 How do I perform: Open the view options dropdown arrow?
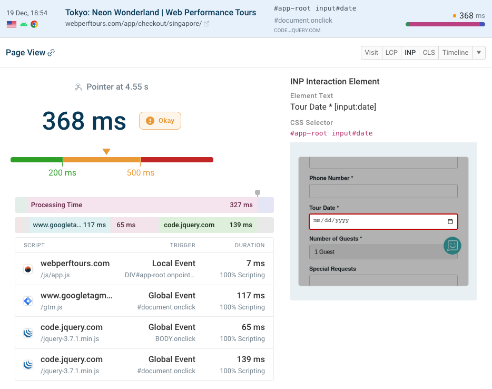478,53
